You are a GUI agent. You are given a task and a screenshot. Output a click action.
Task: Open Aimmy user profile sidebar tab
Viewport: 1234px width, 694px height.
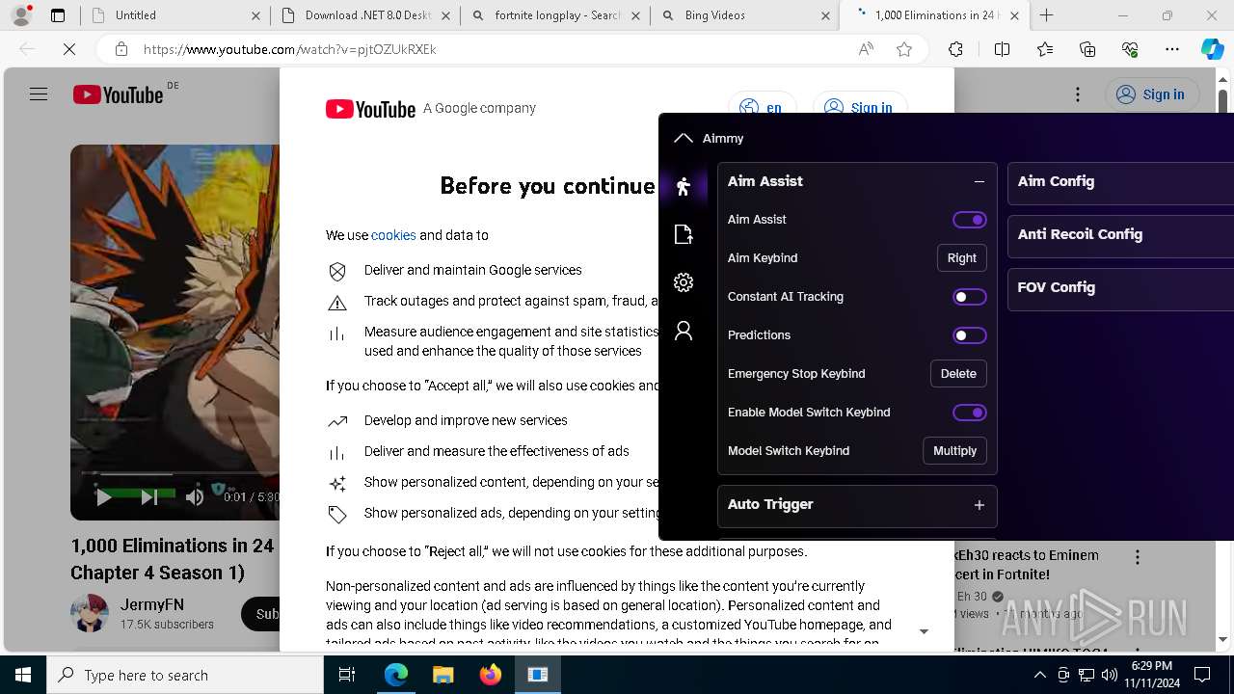[684, 331]
